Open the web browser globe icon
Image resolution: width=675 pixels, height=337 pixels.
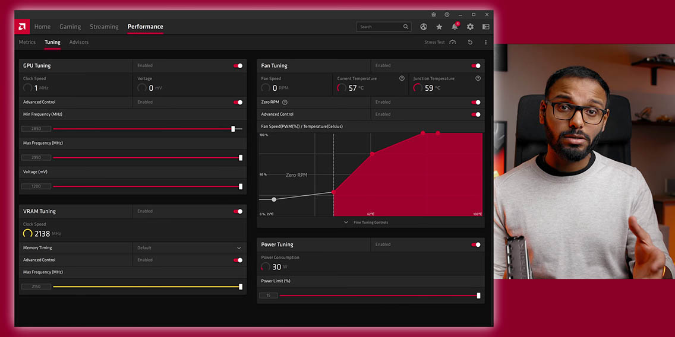tap(424, 27)
